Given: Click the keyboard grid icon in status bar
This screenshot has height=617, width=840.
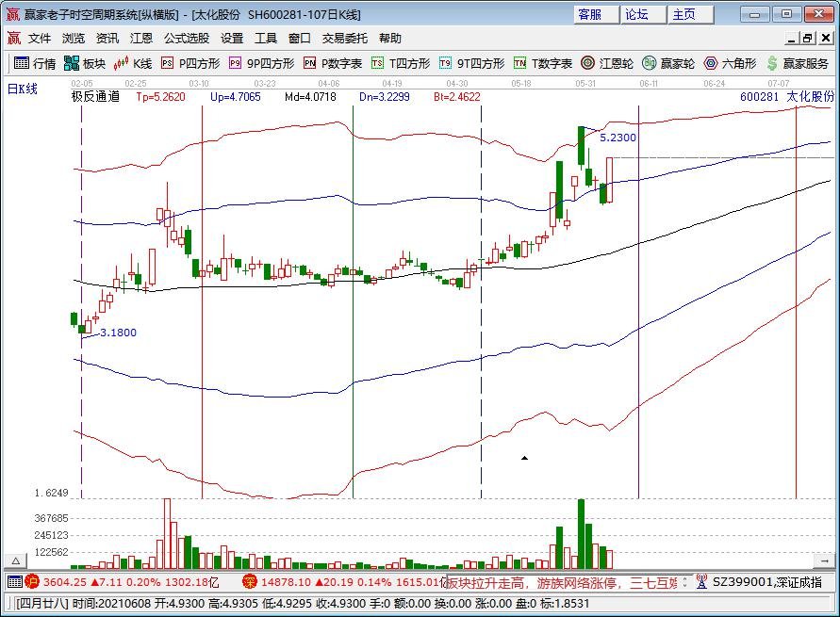Looking at the screenshot, I should coord(15,582).
